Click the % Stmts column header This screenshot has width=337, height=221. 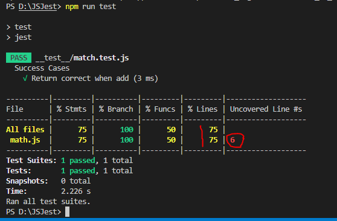pyautogui.click(x=72, y=109)
